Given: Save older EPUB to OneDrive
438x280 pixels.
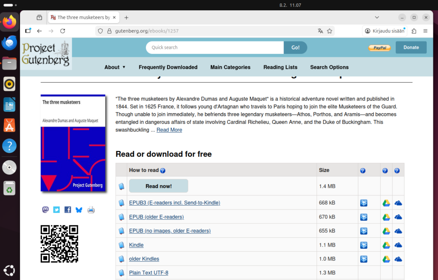Looking at the screenshot, I should coord(398,217).
